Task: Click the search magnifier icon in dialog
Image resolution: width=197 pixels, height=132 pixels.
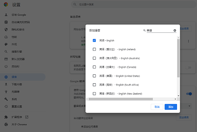Action: point(144,31)
